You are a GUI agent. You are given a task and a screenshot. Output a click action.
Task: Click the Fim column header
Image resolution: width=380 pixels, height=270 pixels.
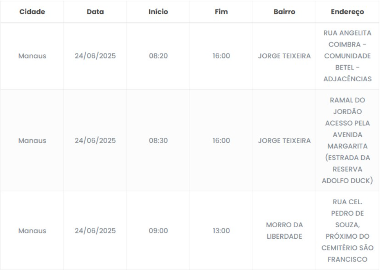221,12
